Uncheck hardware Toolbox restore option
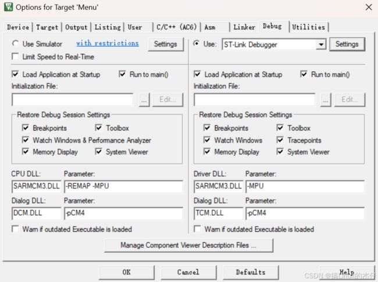Viewport: 378px width, 282px height. 280,128
